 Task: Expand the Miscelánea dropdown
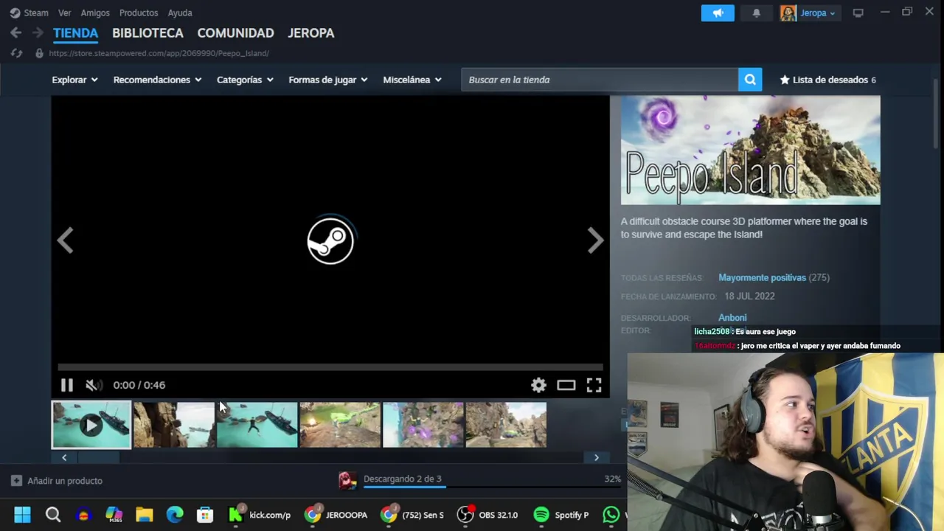coord(412,80)
